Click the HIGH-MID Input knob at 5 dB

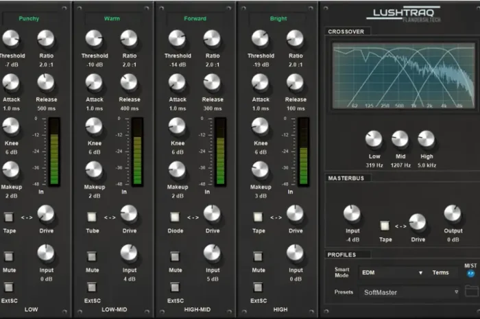point(212,253)
